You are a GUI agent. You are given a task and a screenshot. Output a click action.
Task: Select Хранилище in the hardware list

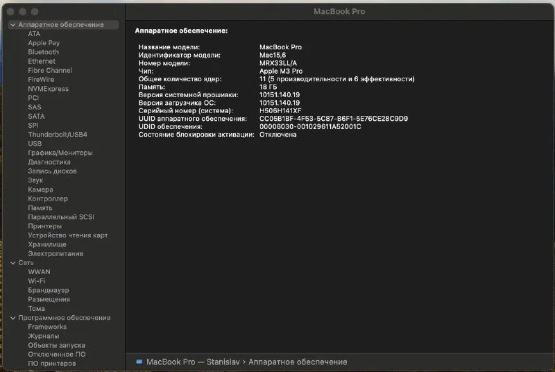point(47,244)
